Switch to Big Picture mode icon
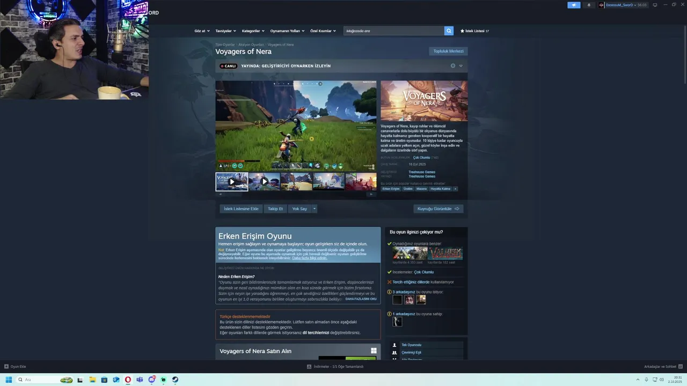The image size is (687, 386). (655, 5)
